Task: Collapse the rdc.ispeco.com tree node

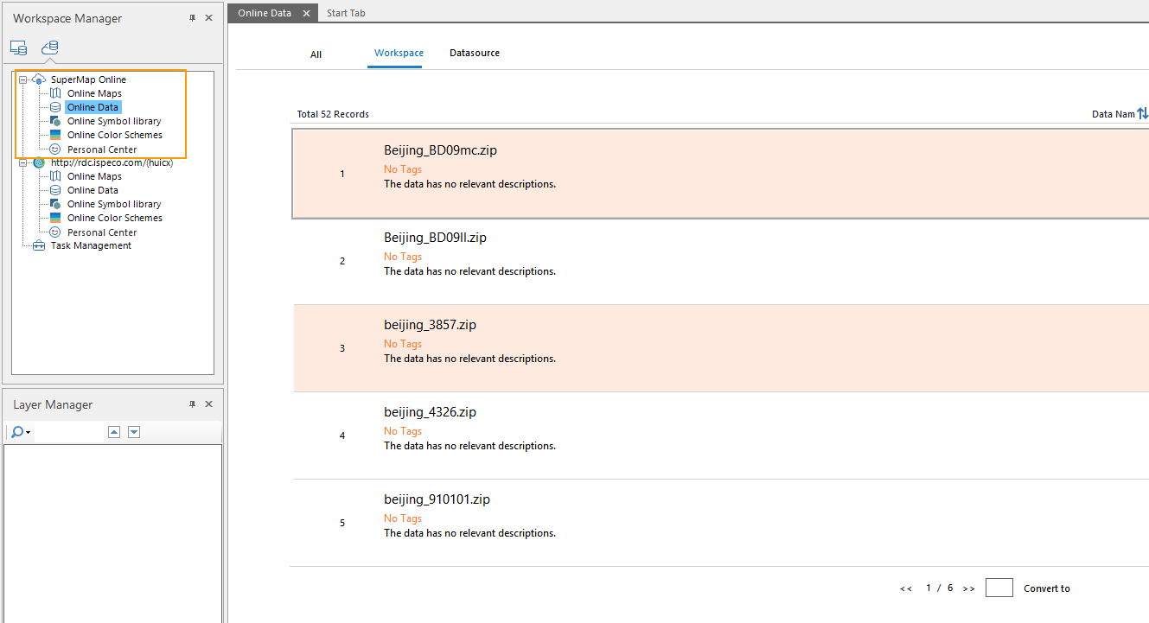Action: pyautogui.click(x=23, y=162)
